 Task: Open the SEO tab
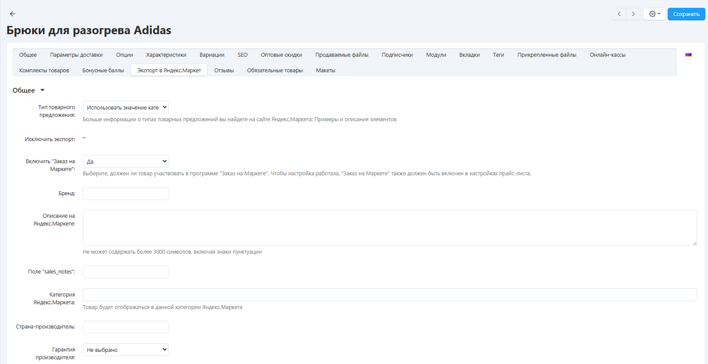tap(242, 55)
